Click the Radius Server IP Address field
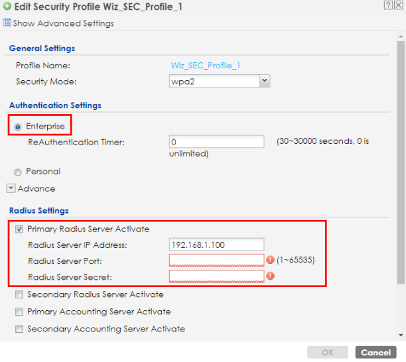406x362 pixels. tap(216, 245)
